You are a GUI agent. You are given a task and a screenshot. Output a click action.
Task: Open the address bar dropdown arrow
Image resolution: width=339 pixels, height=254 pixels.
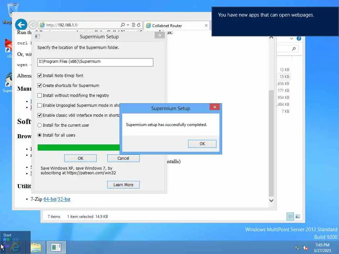(x=128, y=25)
